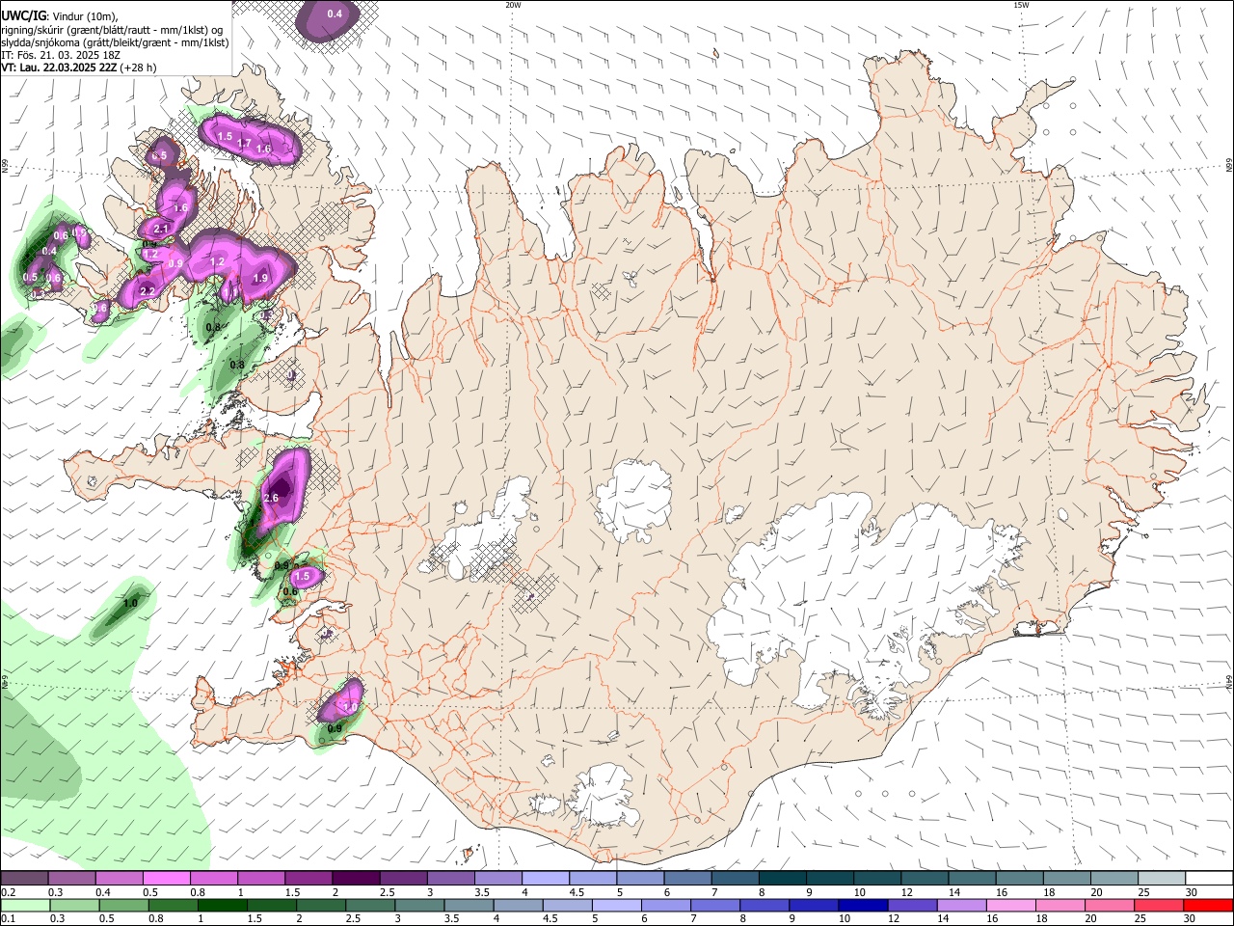This screenshot has width=1234, height=926.
Task: Select the dull purple '0.2' swatch starting the upper snow scale
Action: click(x=24, y=879)
